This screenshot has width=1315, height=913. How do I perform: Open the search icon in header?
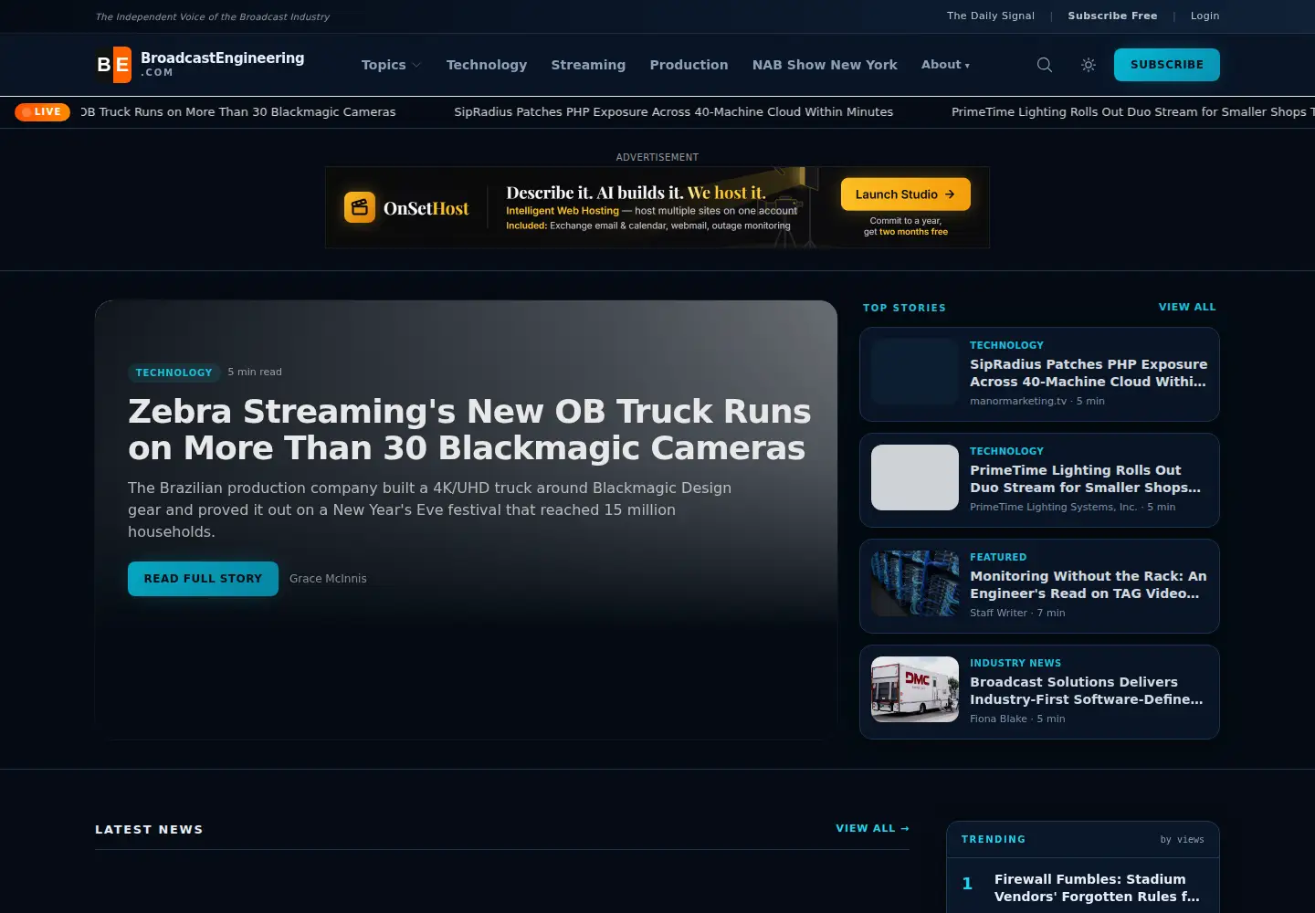pos(1045,65)
